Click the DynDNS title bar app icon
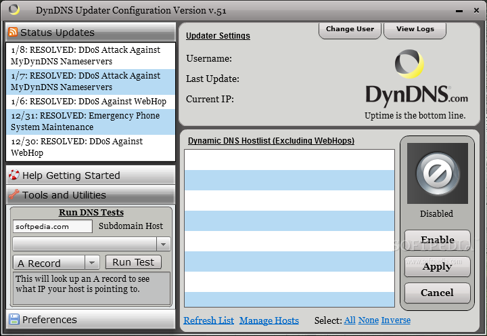The image size is (487, 336). (x=14, y=9)
